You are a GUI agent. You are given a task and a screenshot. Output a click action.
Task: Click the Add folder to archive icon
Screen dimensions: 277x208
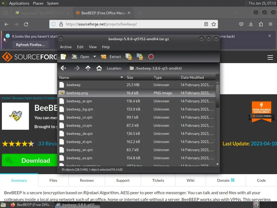140,57
